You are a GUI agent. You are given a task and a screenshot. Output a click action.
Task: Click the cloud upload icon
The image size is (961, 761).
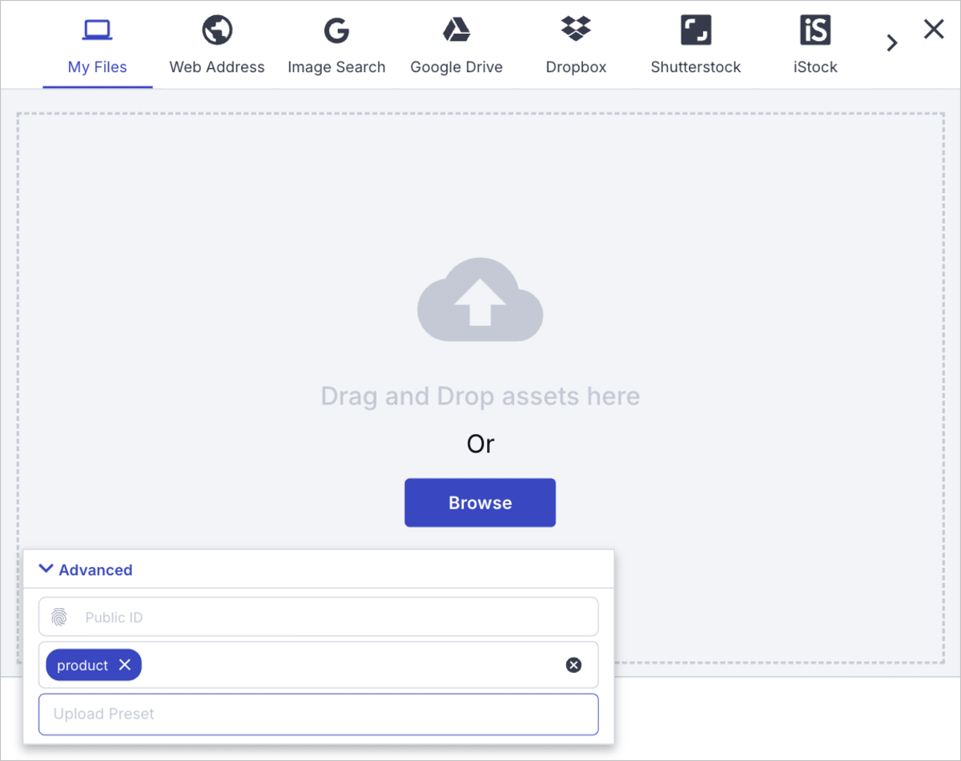coord(480,300)
